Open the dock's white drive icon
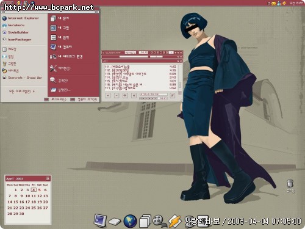Viewport: 305px width, 229px height. pos(115,222)
